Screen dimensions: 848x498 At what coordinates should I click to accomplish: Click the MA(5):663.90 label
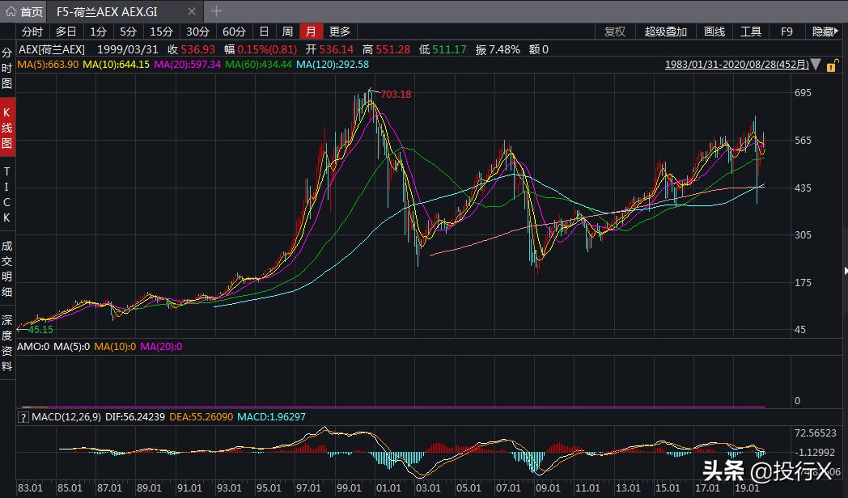(48, 65)
